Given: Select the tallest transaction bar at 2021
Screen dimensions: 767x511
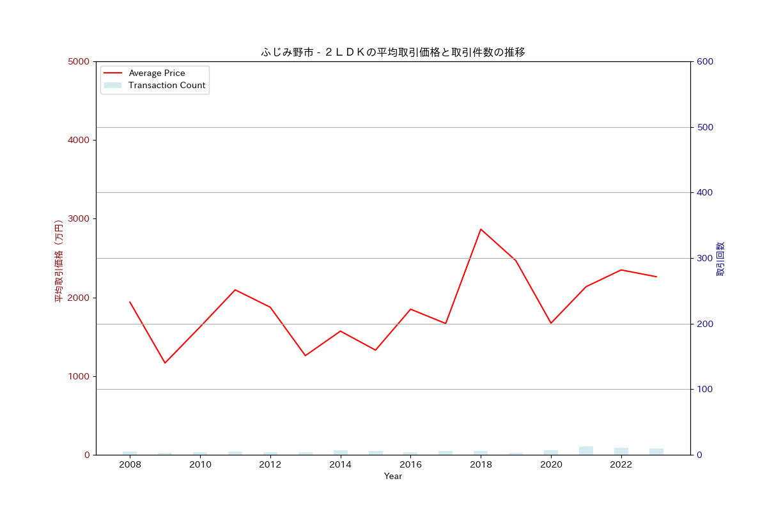Looking at the screenshot, I should pos(586,451).
